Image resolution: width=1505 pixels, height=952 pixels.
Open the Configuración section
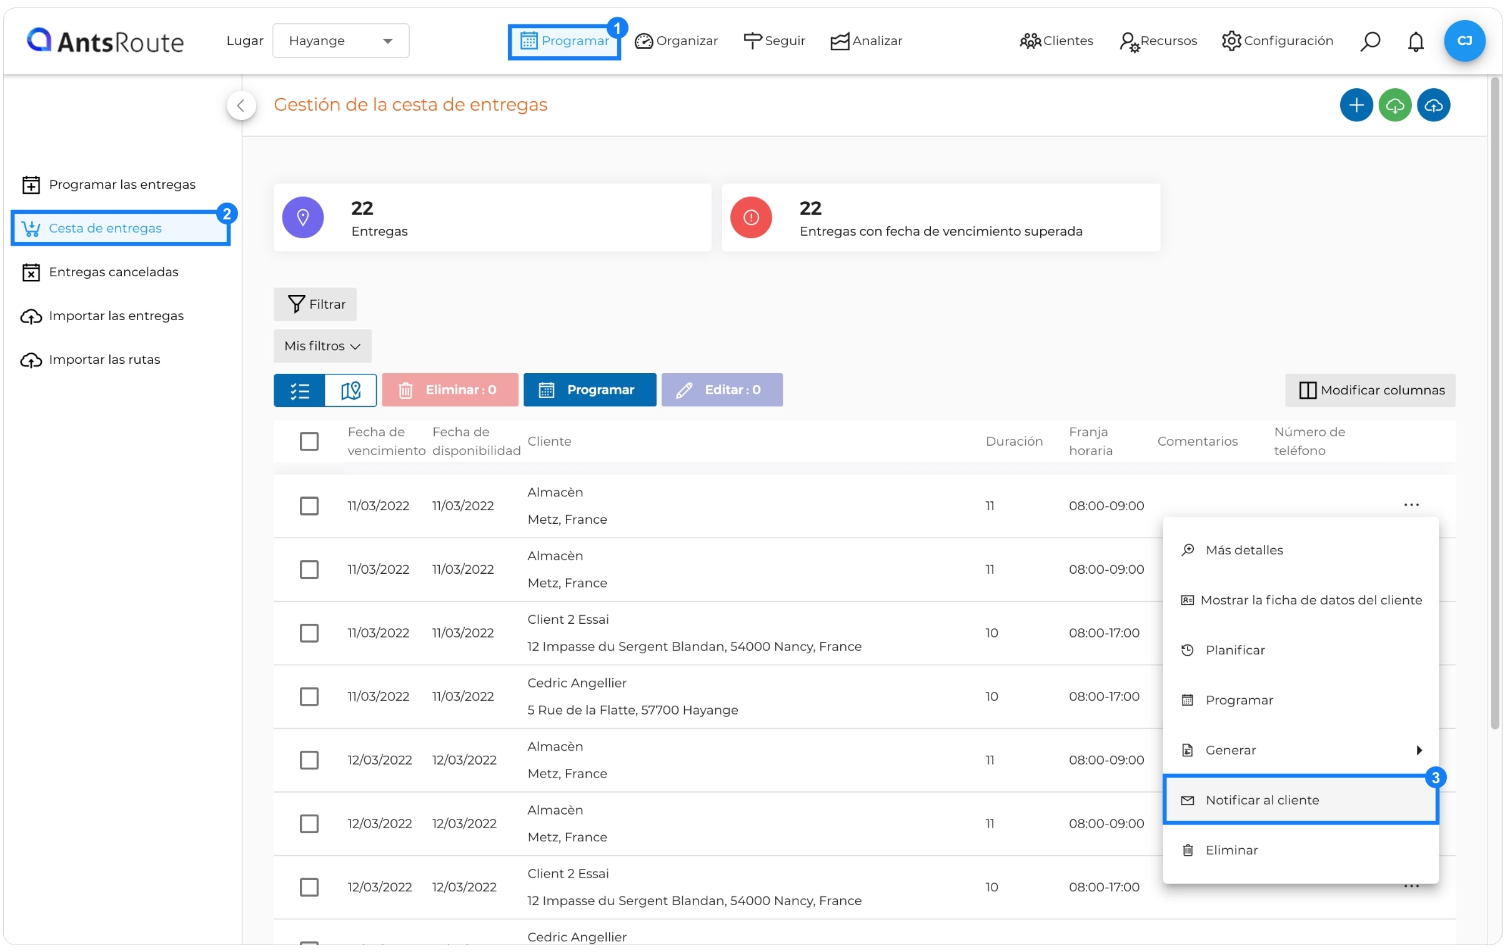(1277, 41)
